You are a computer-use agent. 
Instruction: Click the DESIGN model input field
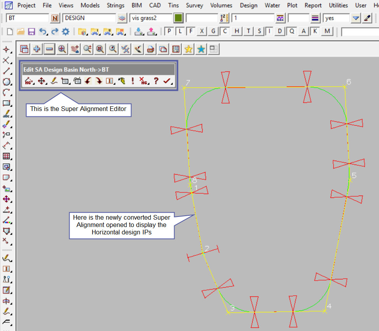click(89, 18)
